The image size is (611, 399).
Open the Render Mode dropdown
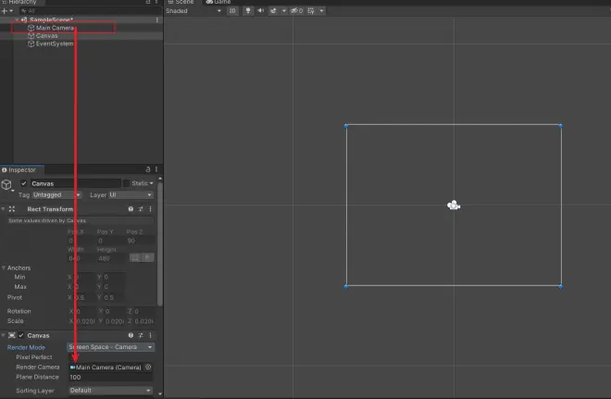(111, 347)
